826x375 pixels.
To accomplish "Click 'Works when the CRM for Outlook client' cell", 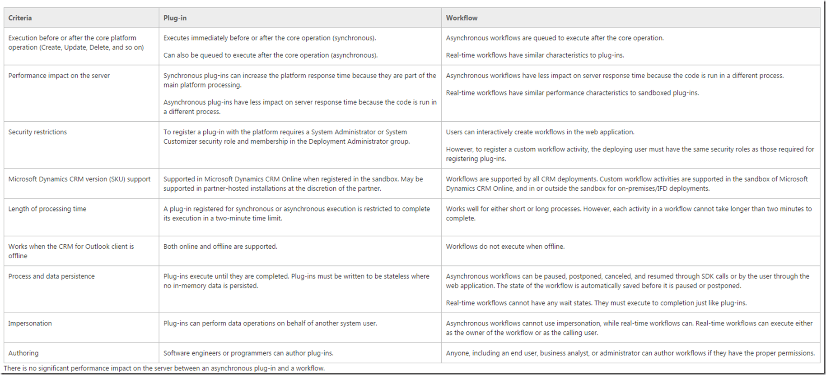I will coord(71,251).
